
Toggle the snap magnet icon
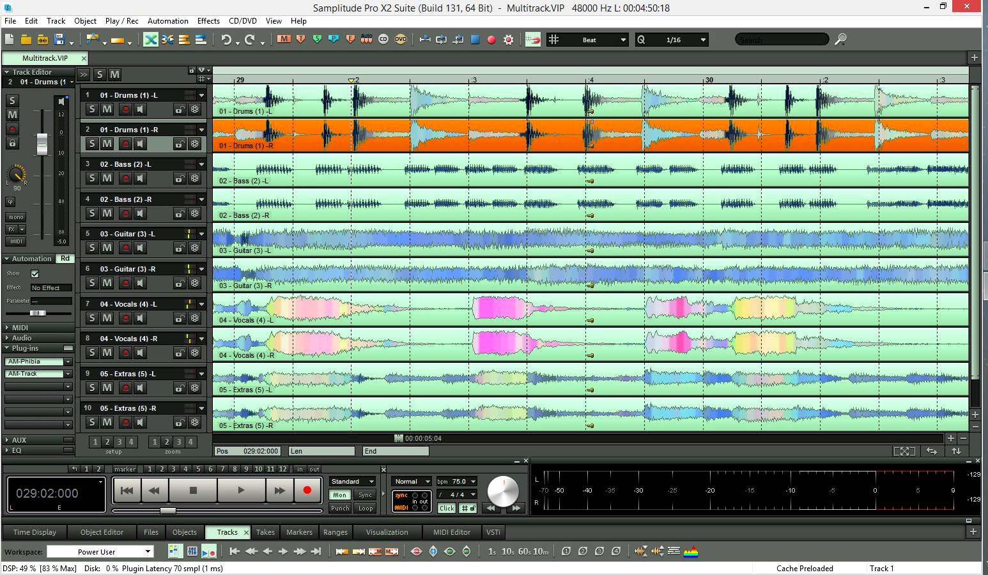point(533,40)
